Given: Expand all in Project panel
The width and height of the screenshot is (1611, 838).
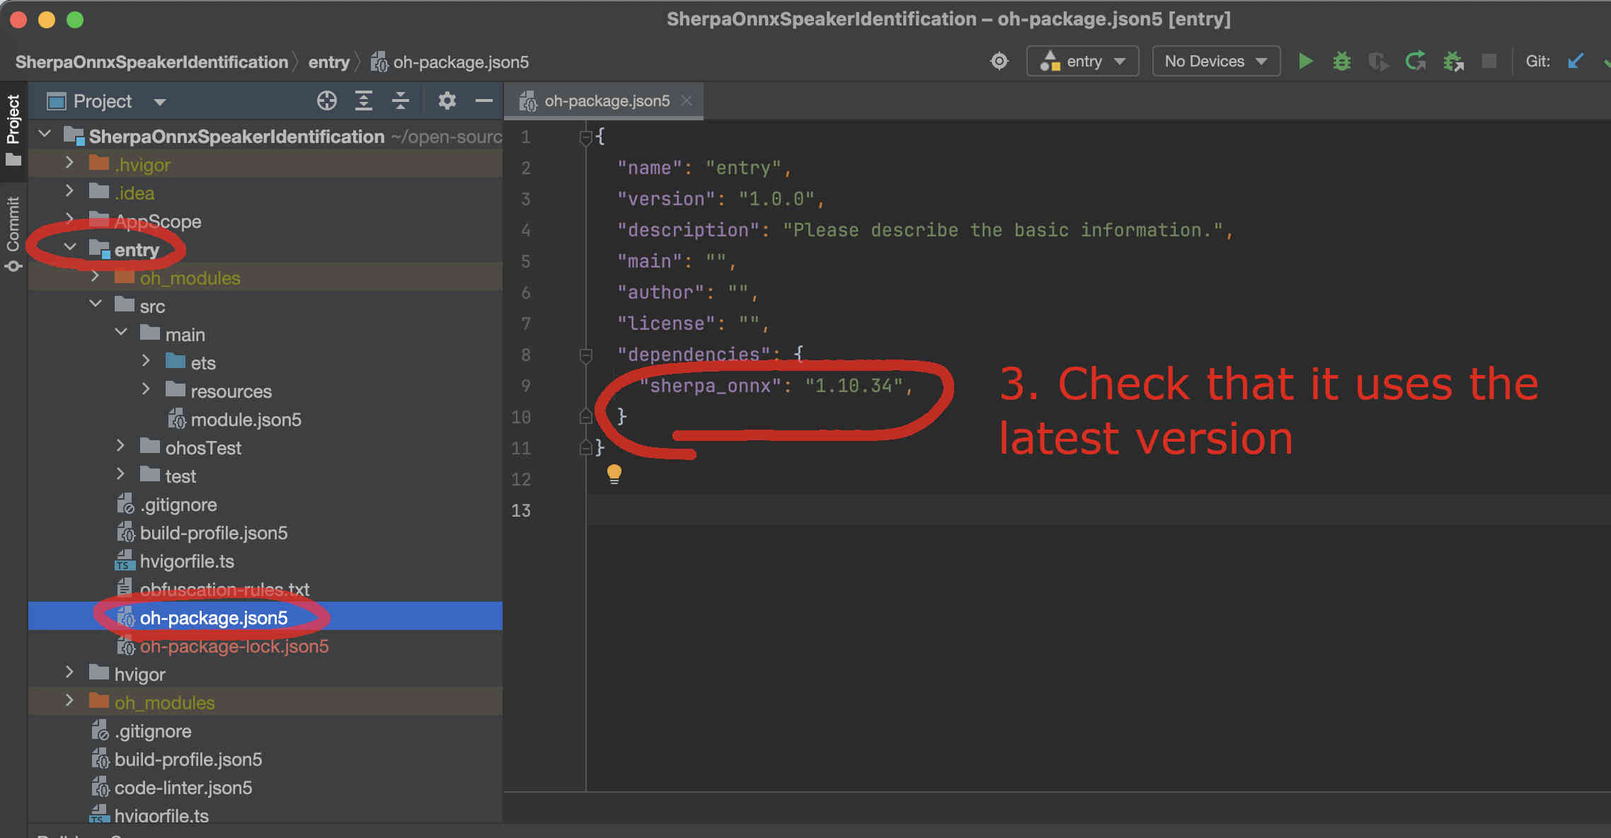Looking at the screenshot, I should (x=363, y=101).
